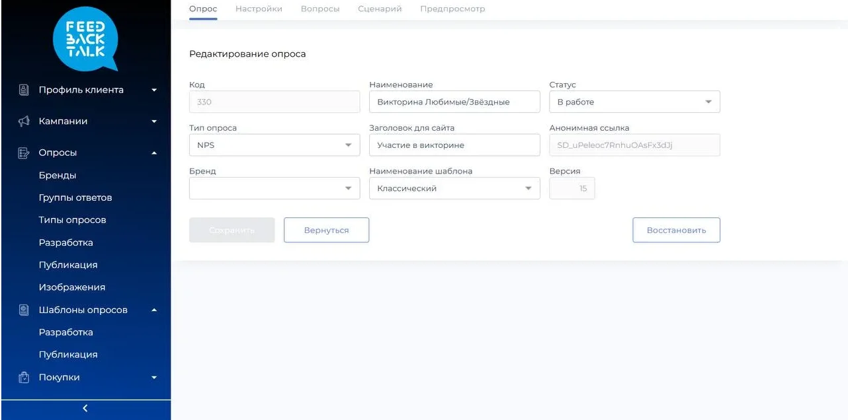Collapse the sidebar with bottom chevron
The width and height of the screenshot is (848, 420).
pos(85,408)
